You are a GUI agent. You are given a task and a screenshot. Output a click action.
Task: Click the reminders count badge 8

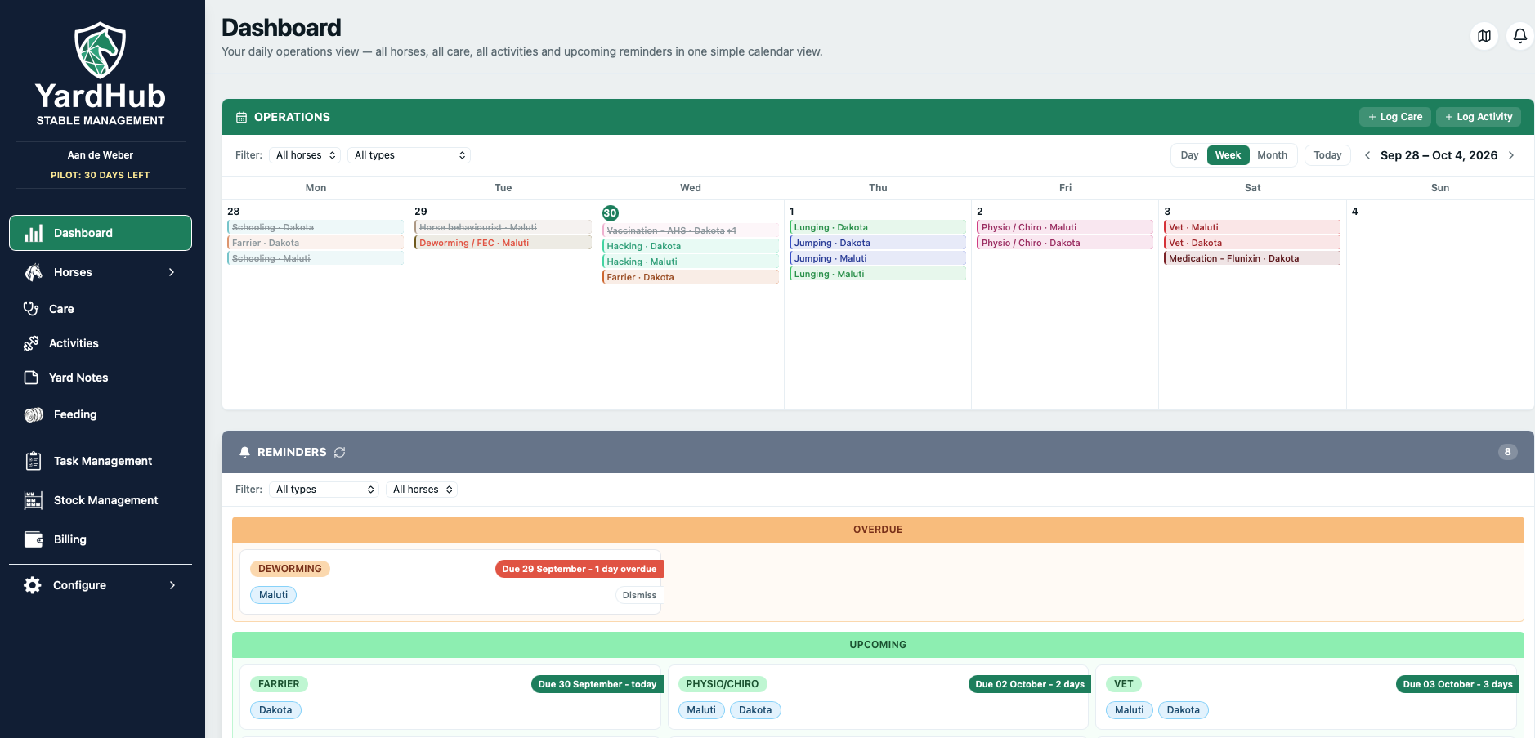1507,452
